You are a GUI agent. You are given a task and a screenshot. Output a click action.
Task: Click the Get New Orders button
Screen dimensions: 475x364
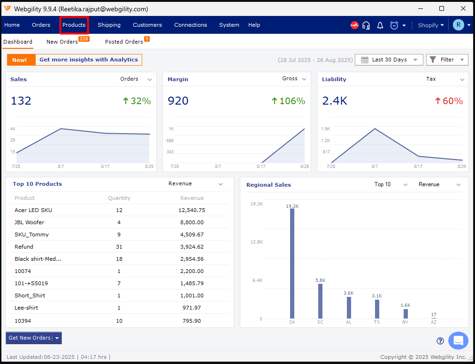pyautogui.click(x=30, y=338)
